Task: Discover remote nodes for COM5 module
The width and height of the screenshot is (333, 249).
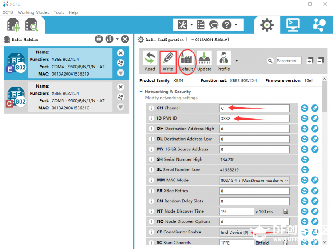Action: 121,97
